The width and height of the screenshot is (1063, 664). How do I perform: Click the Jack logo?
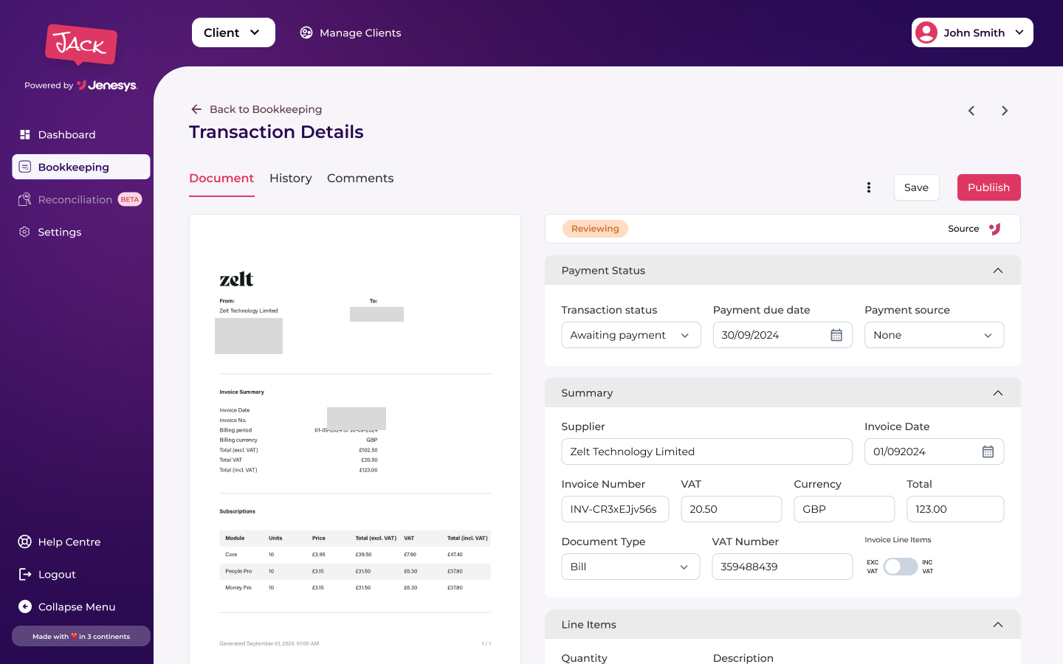click(x=81, y=45)
